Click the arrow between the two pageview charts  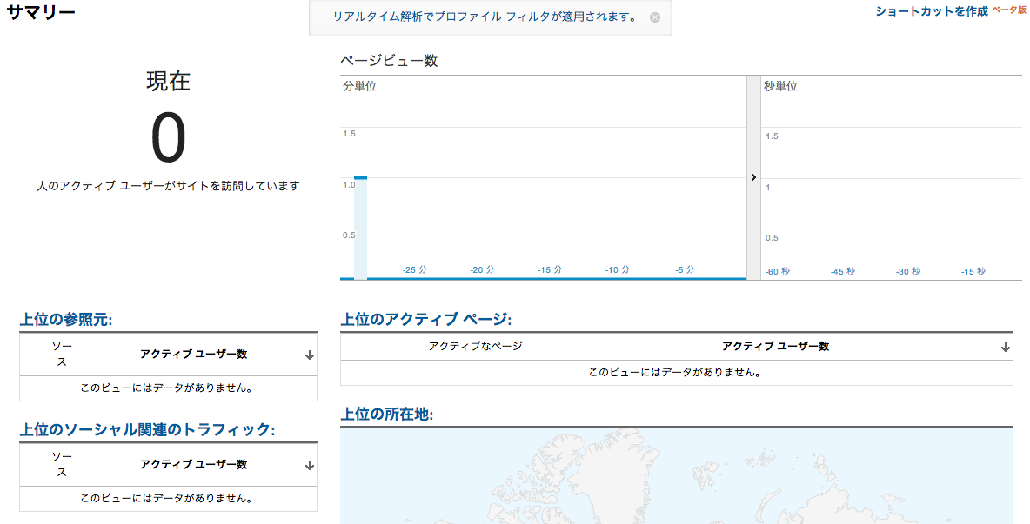[x=753, y=177]
